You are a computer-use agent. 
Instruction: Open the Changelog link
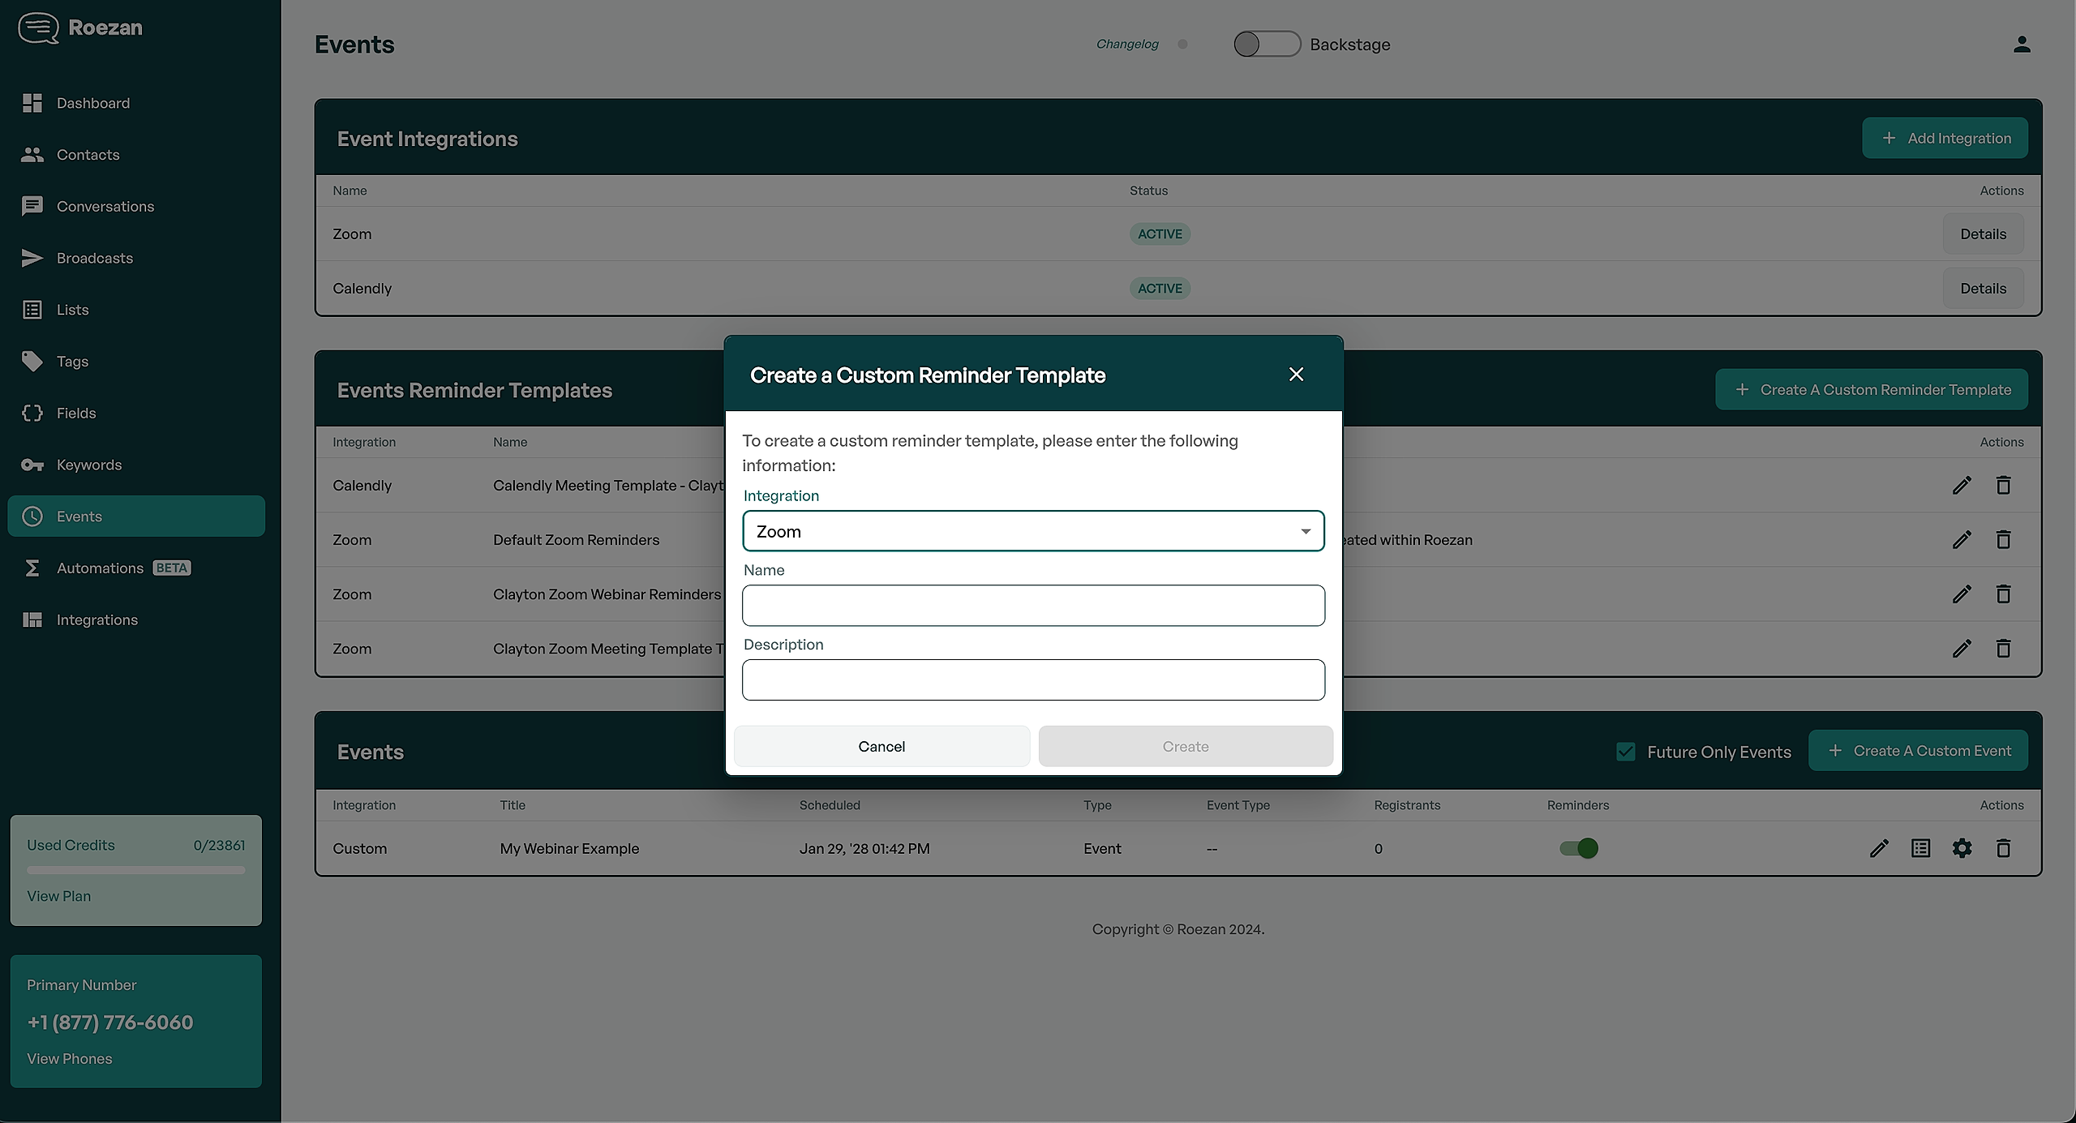click(1126, 45)
